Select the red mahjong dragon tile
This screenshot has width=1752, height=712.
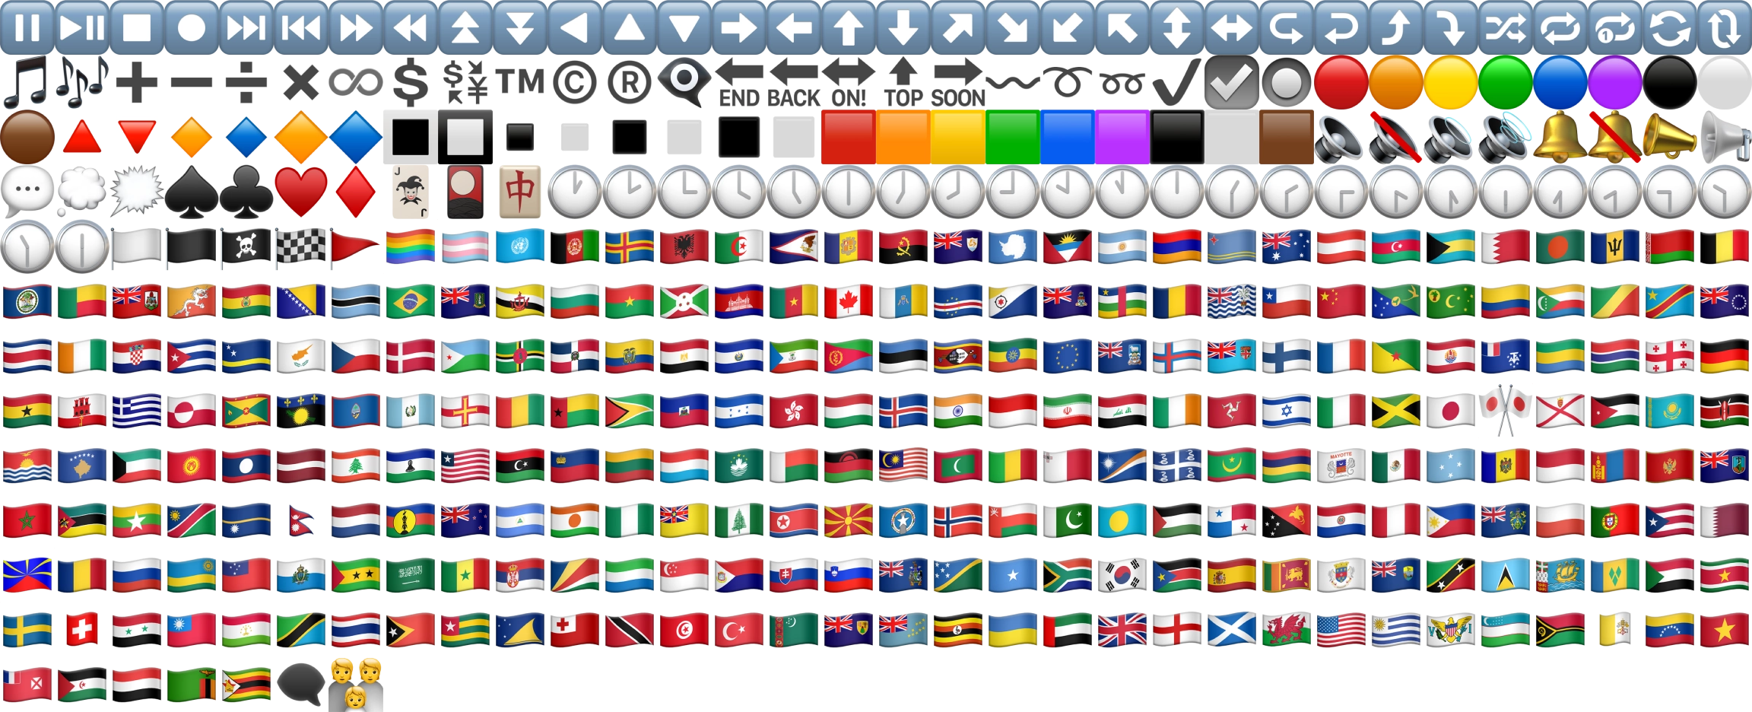[x=520, y=192]
